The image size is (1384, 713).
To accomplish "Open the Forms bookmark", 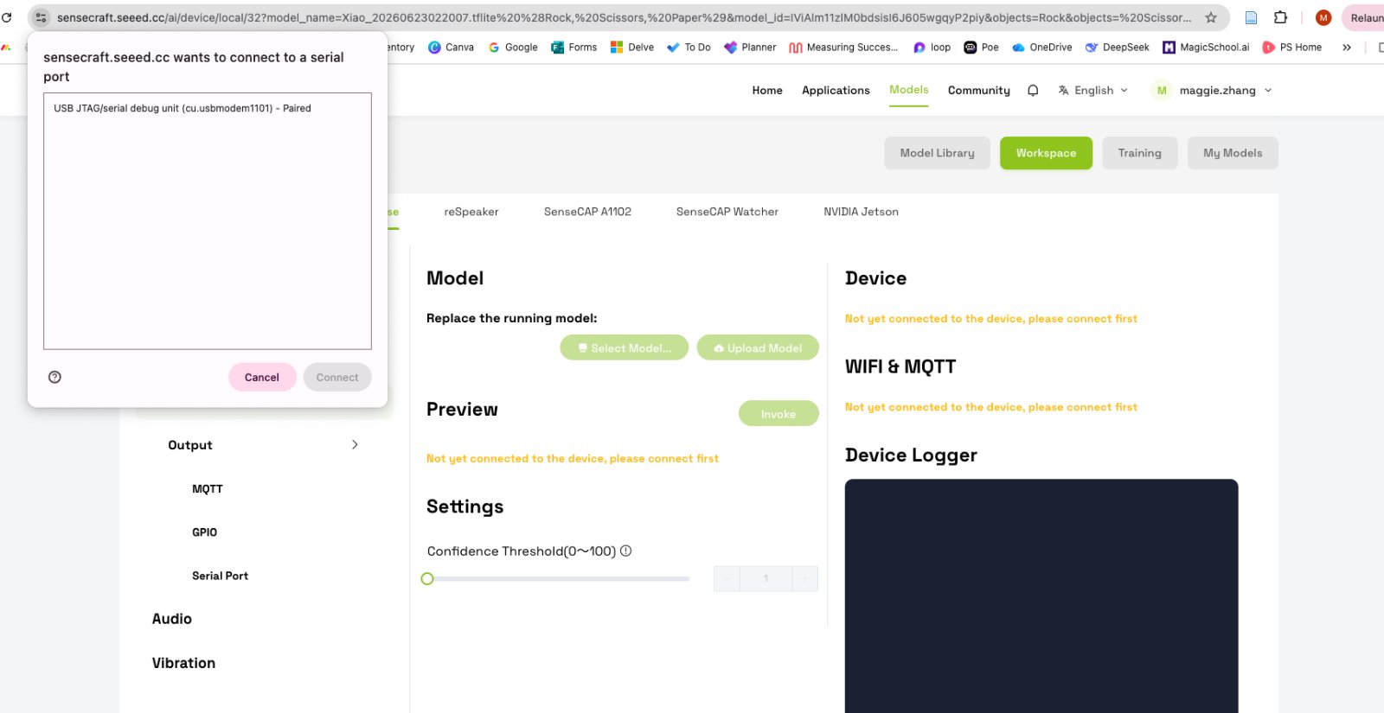I will coord(573,48).
